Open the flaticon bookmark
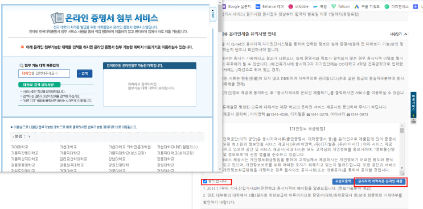 (340, 6)
